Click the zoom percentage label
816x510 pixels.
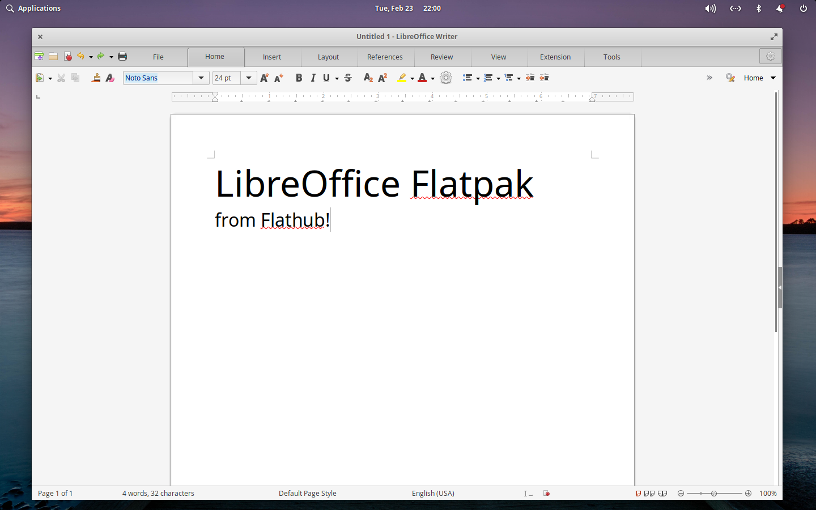point(768,494)
